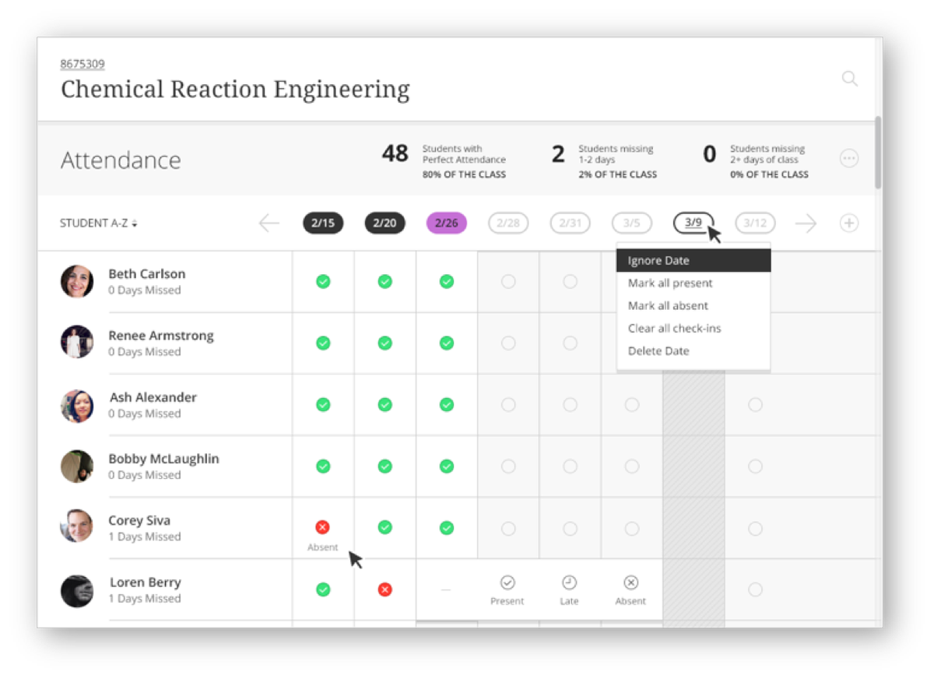
Task: Add a new date with plus icon
Action: point(849,223)
